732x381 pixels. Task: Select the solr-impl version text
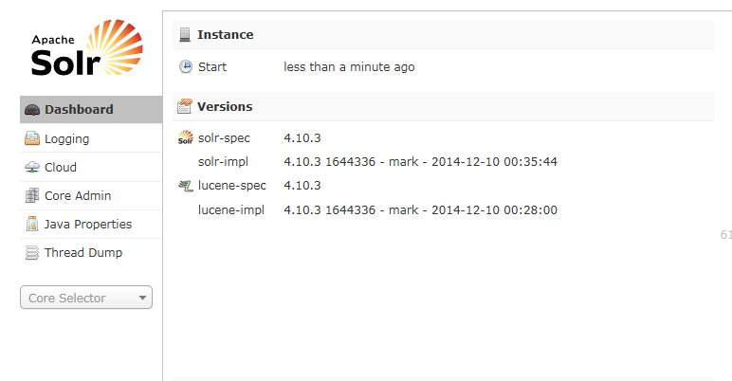[x=420, y=162]
